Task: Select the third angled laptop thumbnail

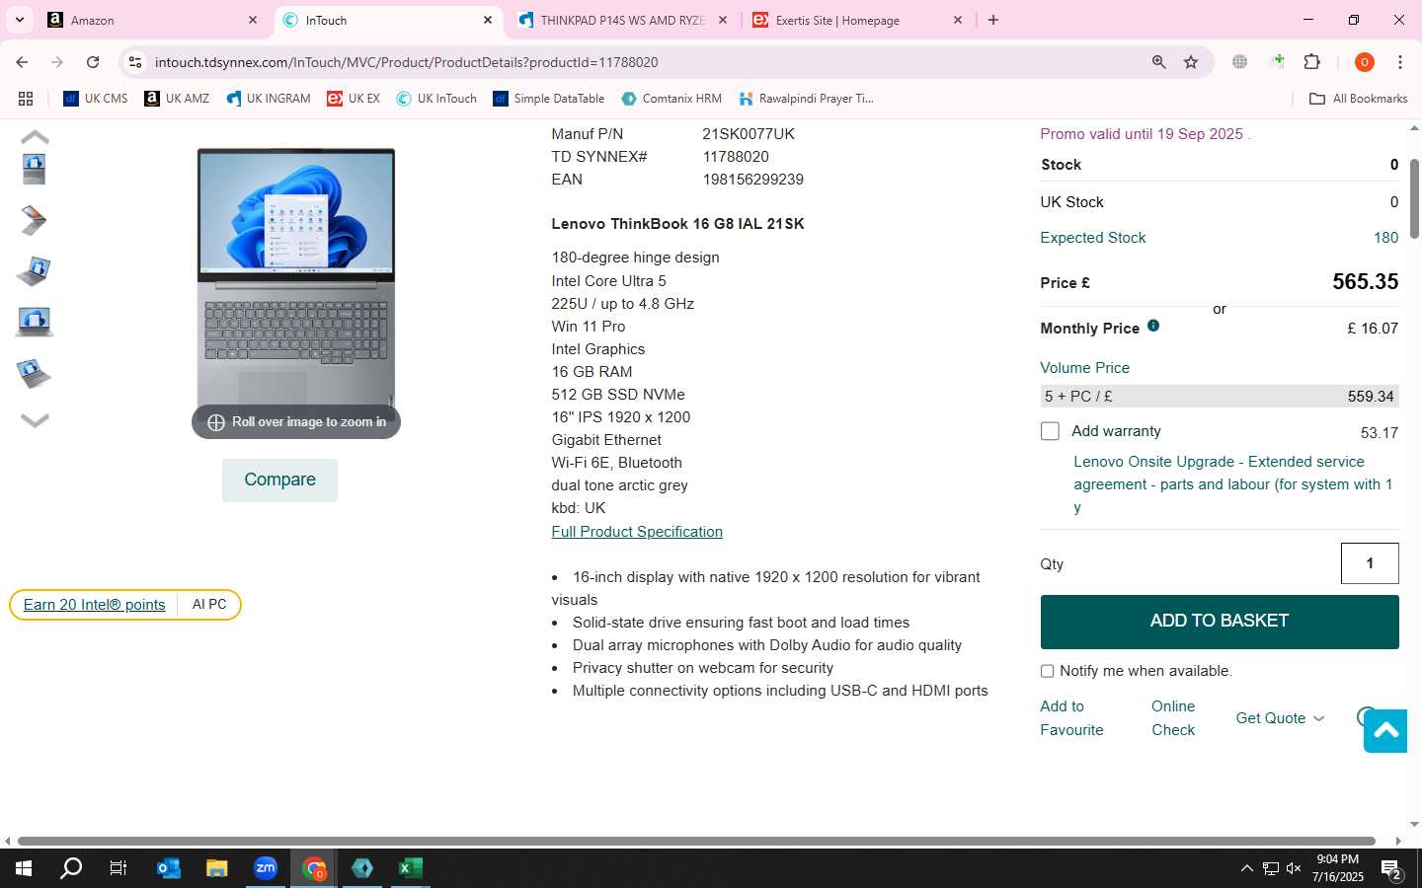Action: pyautogui.click(x=35, y=270)
